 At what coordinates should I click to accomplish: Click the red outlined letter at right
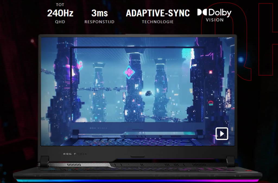tap(267, 41)
